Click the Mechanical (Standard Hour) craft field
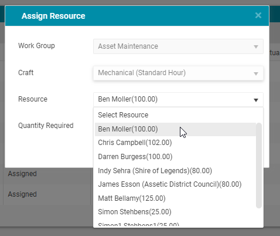 click(178, 73)
